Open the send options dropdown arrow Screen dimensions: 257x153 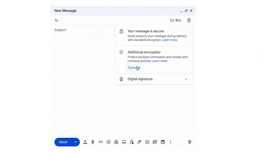click(76, 142)
